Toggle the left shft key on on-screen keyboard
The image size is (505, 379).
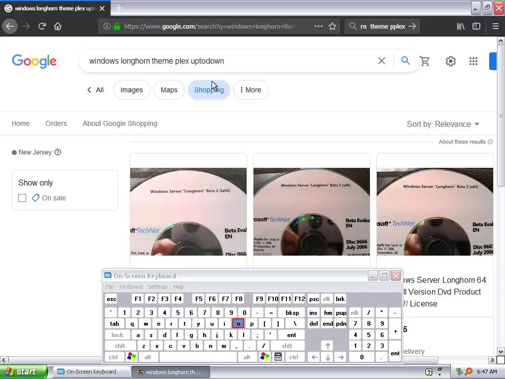pyautogui.click(x=120, y=346)
